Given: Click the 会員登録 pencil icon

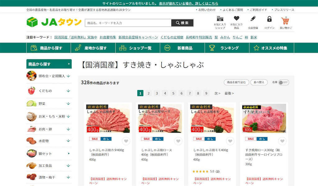Looking at the screenshot, I should point(253,19).
